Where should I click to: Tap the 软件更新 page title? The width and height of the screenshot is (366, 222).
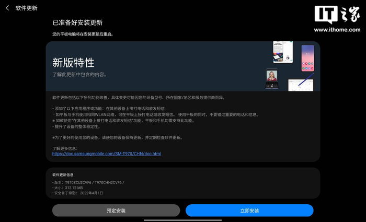pyautogui.click(x=26, y=8)
